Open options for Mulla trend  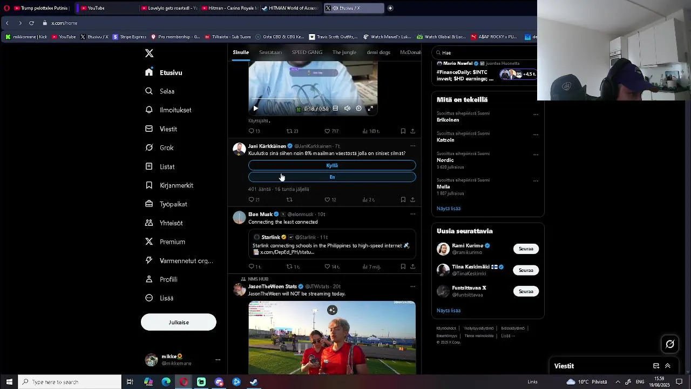coord(536,181)
